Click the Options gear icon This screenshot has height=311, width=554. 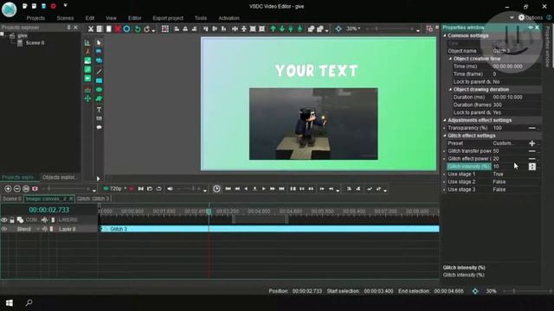coord(521,17)
